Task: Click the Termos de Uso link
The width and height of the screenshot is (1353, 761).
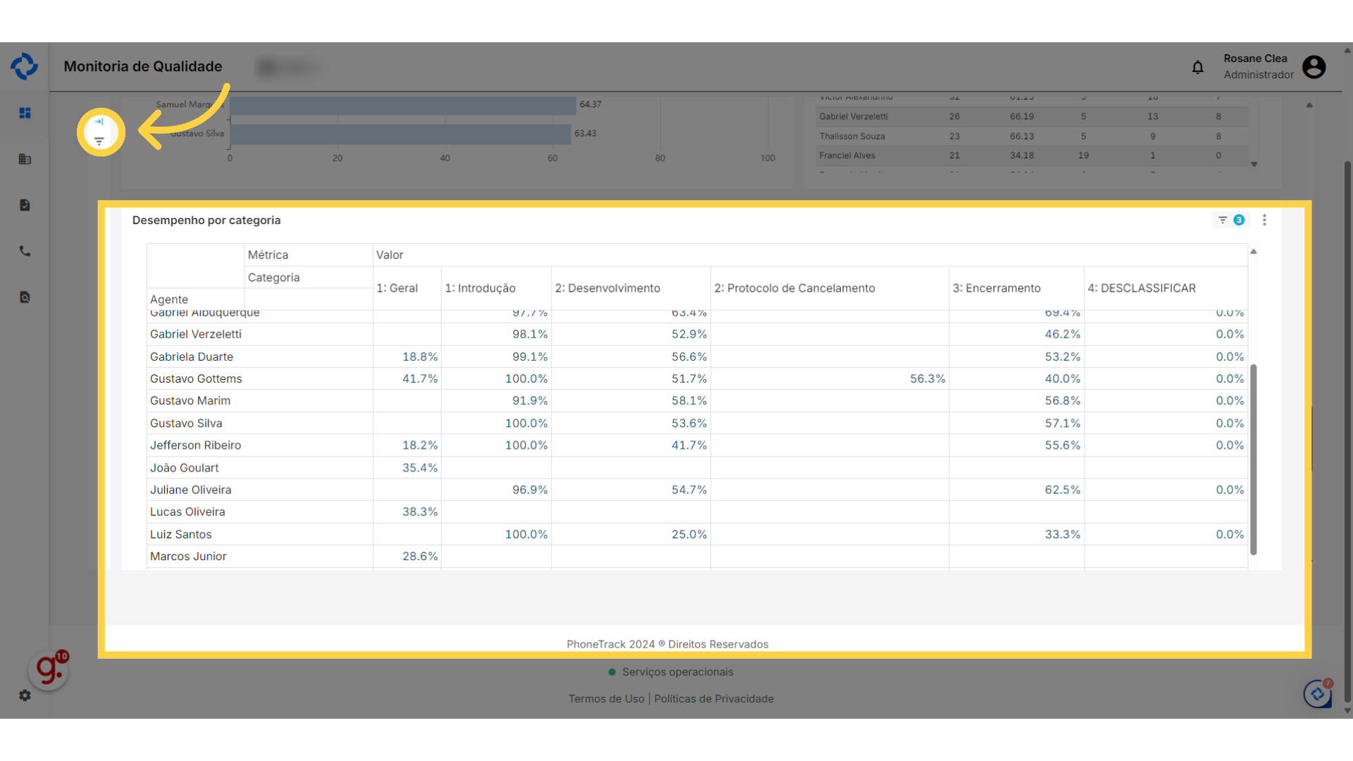Action: coord(606,698)
